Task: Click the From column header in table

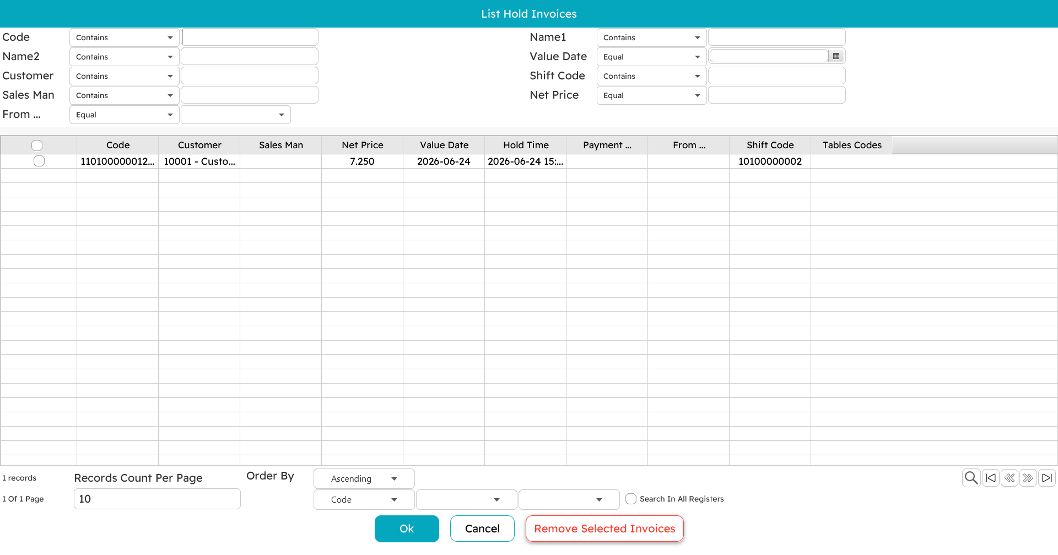Action: [689, 145]
